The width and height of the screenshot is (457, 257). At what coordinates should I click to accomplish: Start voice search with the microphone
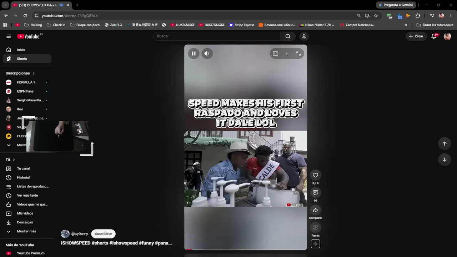click(304, 36)
